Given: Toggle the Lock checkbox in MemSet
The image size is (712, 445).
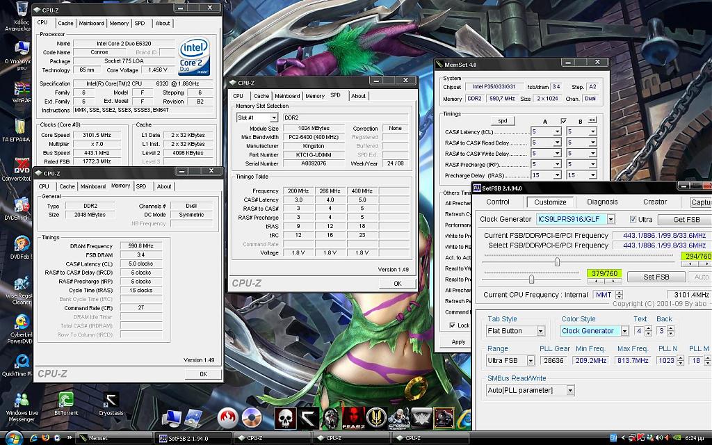Looking at the screenshot, I should tap(452, 325).
